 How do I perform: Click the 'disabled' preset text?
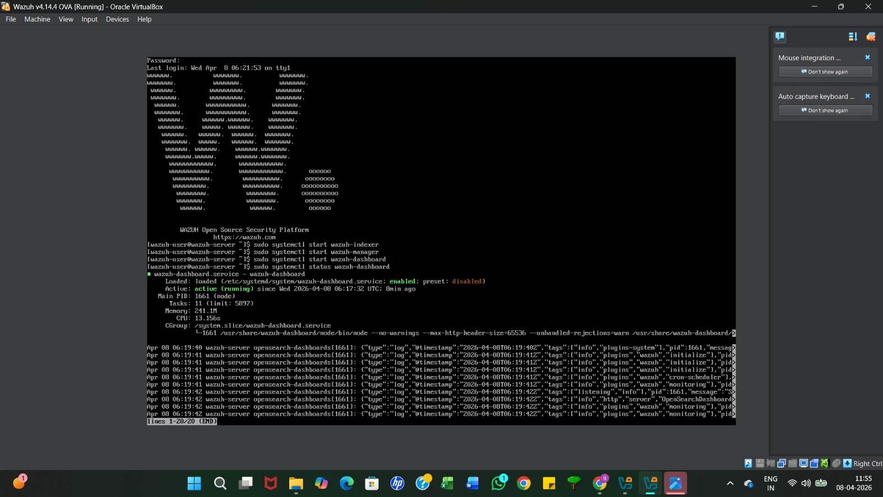point(467,282)
